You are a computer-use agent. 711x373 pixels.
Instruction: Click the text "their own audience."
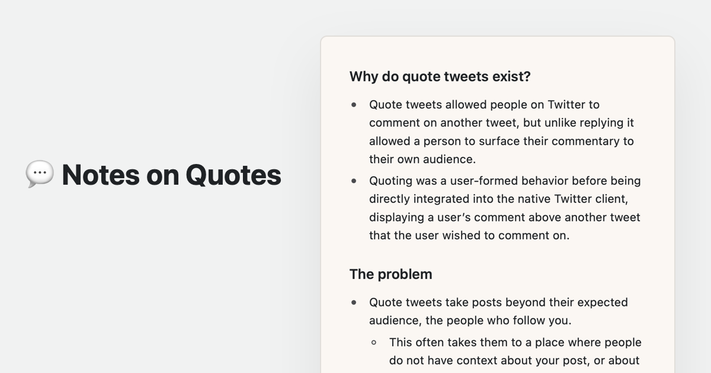[x=422, y=159]
